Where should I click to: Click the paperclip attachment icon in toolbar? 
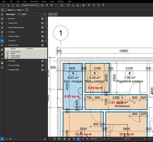8,5
